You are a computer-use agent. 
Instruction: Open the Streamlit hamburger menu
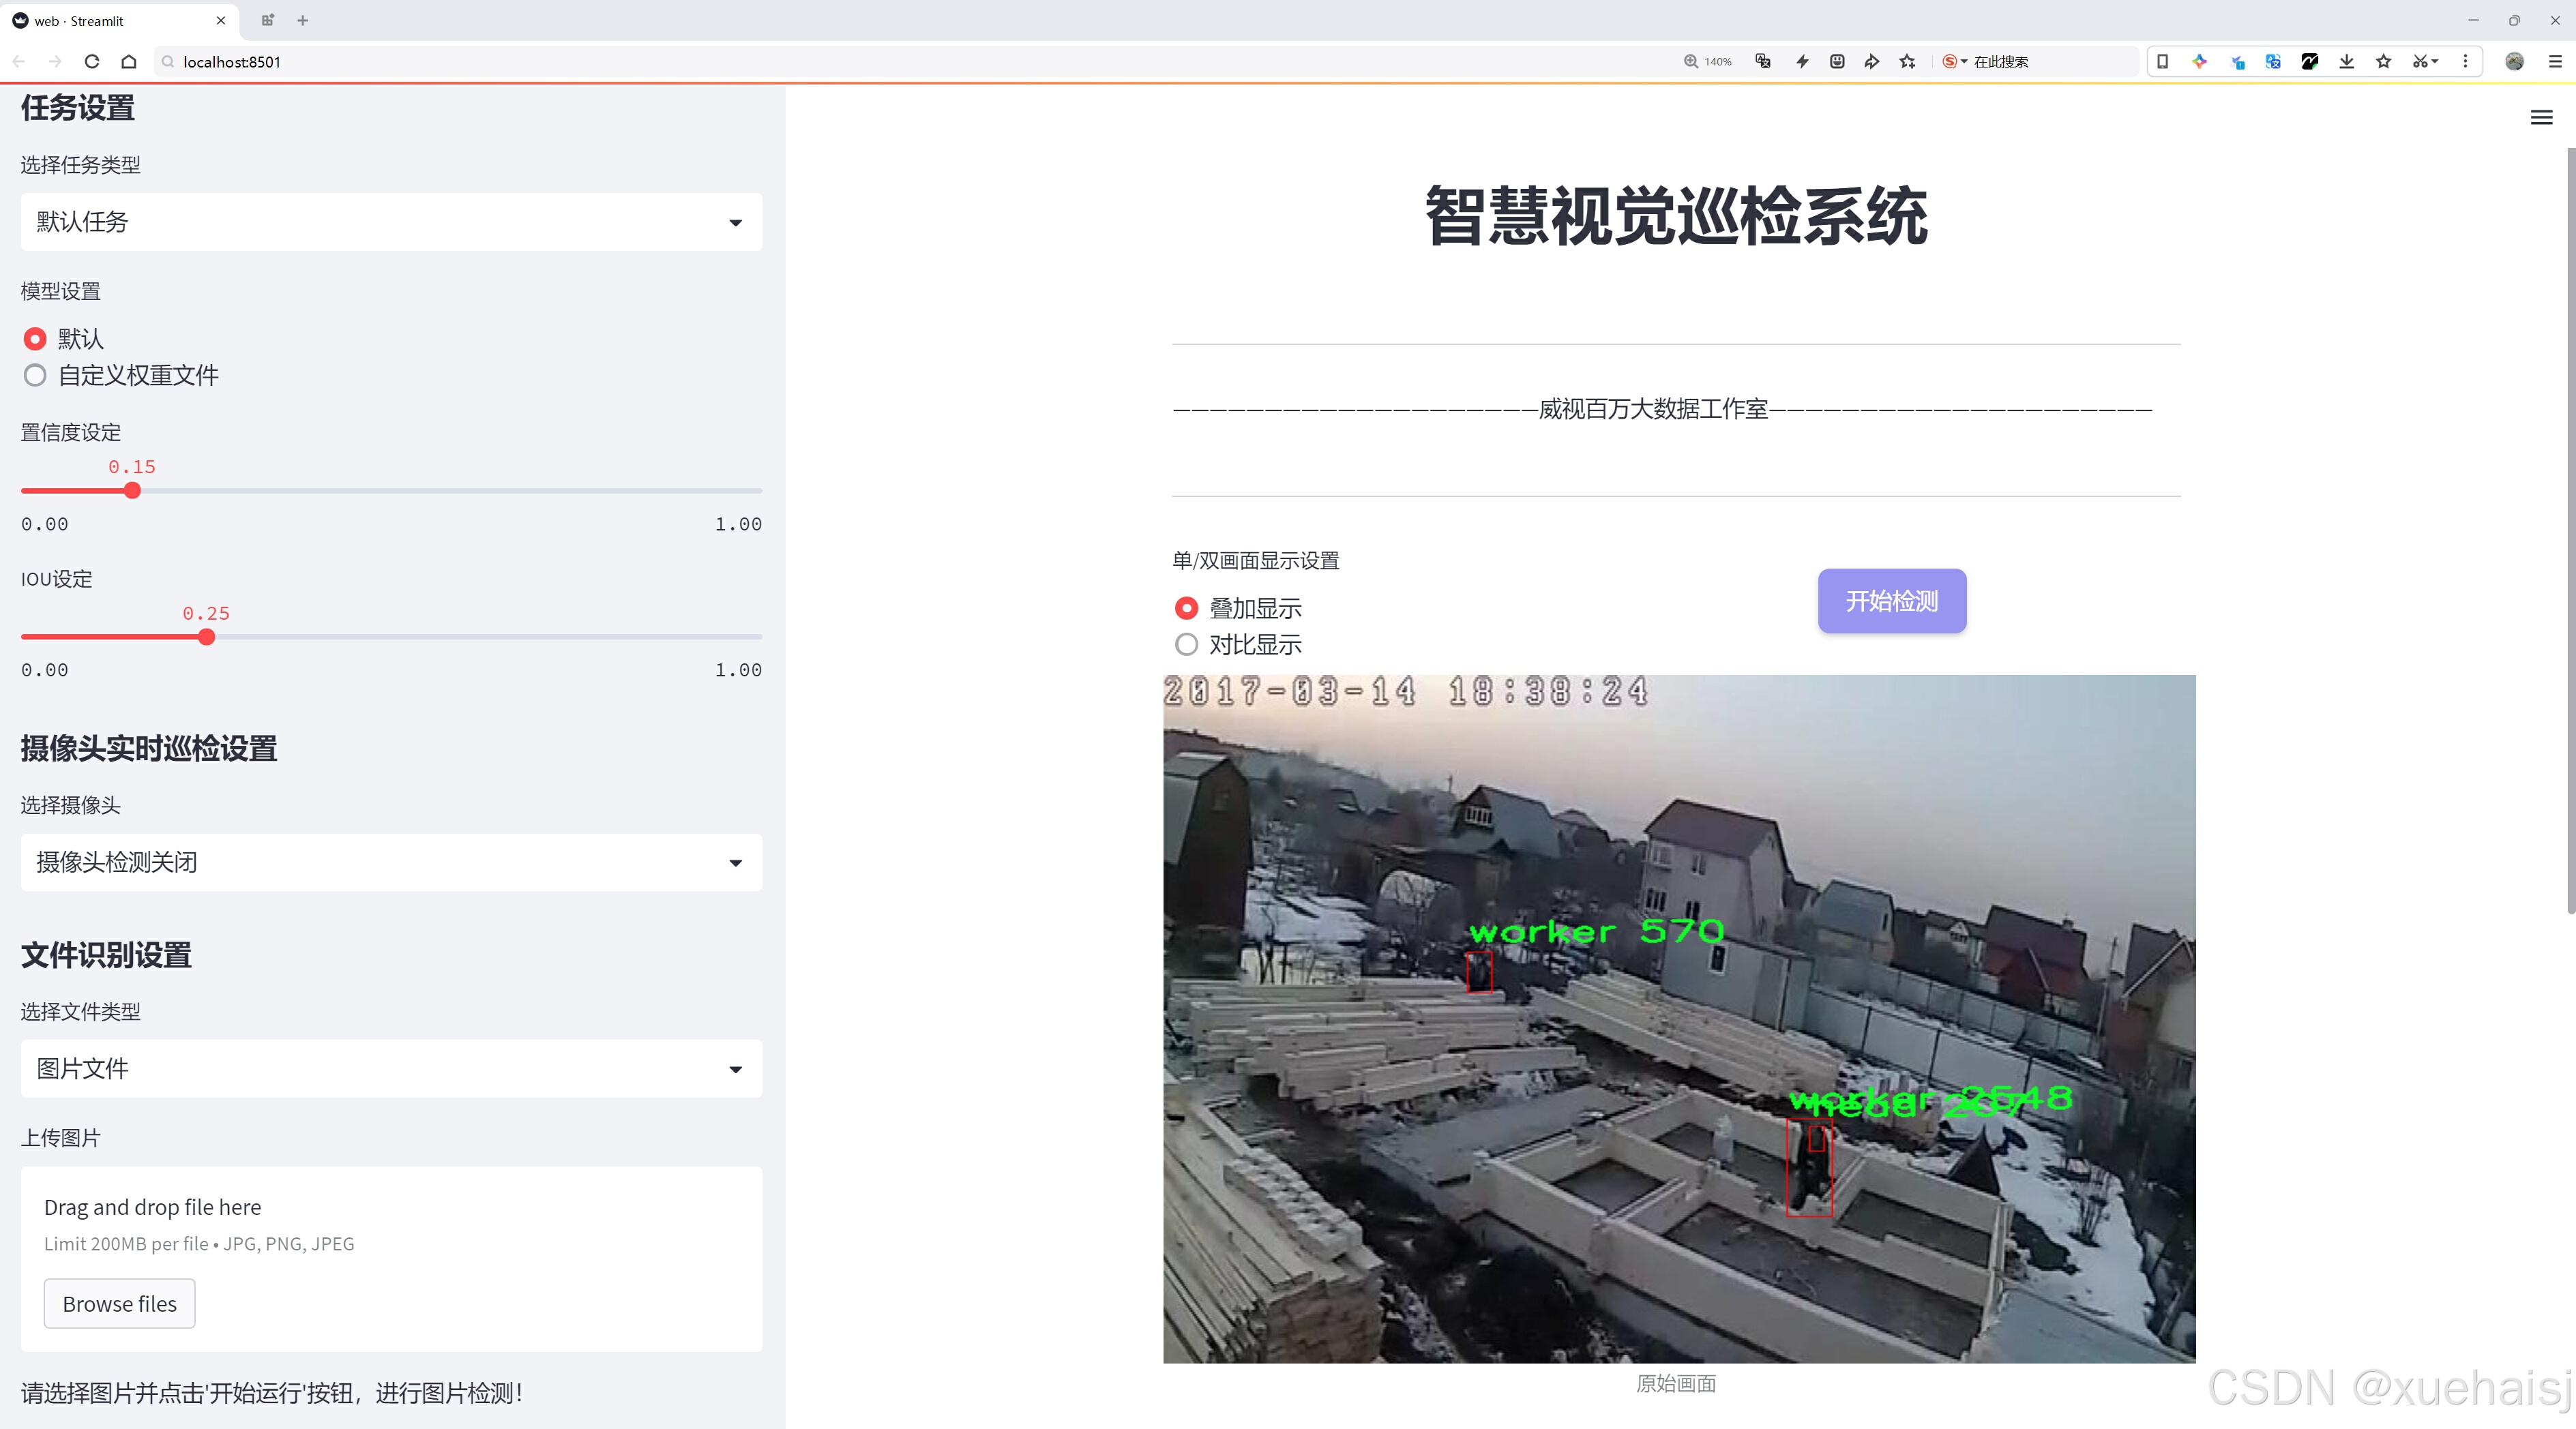point(2541,118)
